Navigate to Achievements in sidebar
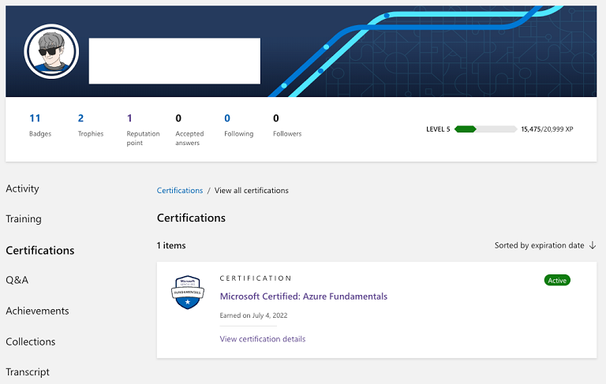The height and width of the screenshot is (384, 606). point(37,311)
